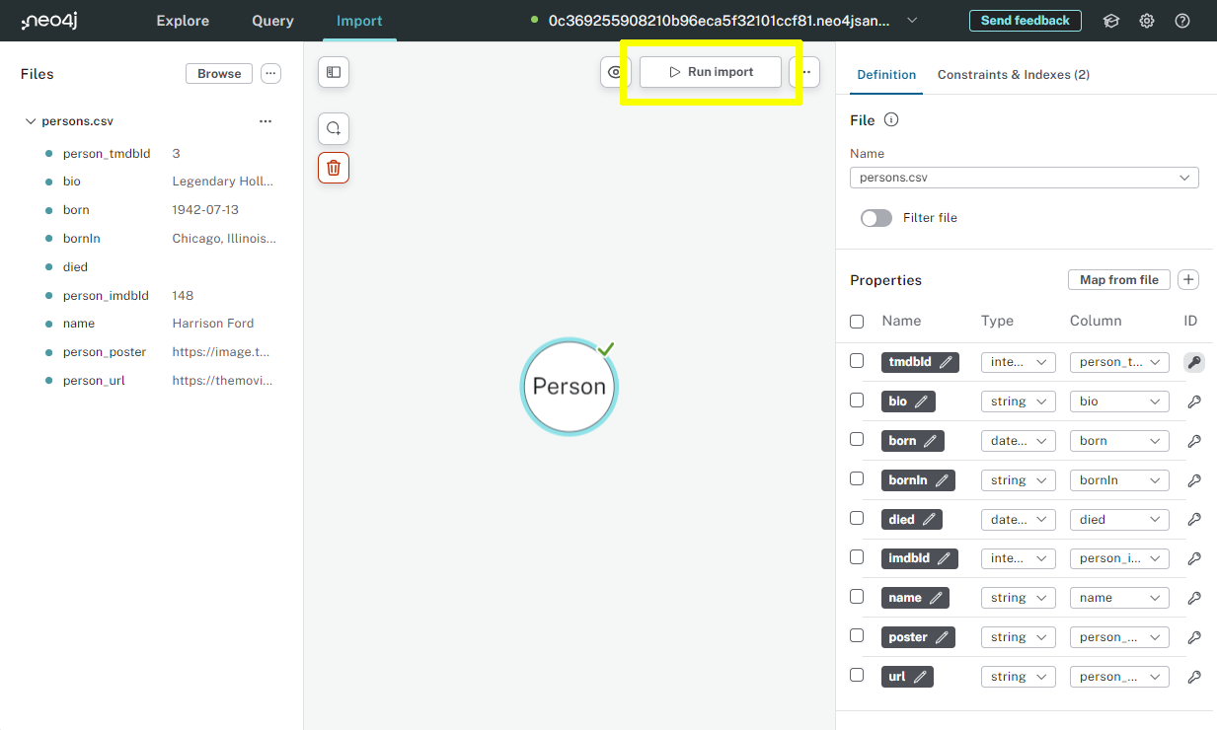Image resolution: width=1217 pixels, height=730 pixels.
Task: Open the Name file dropdown showing persons.csv
Action: coord(1024,178)
